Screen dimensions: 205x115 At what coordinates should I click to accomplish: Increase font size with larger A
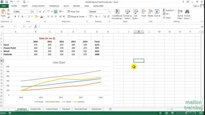[x=40, y=11]
